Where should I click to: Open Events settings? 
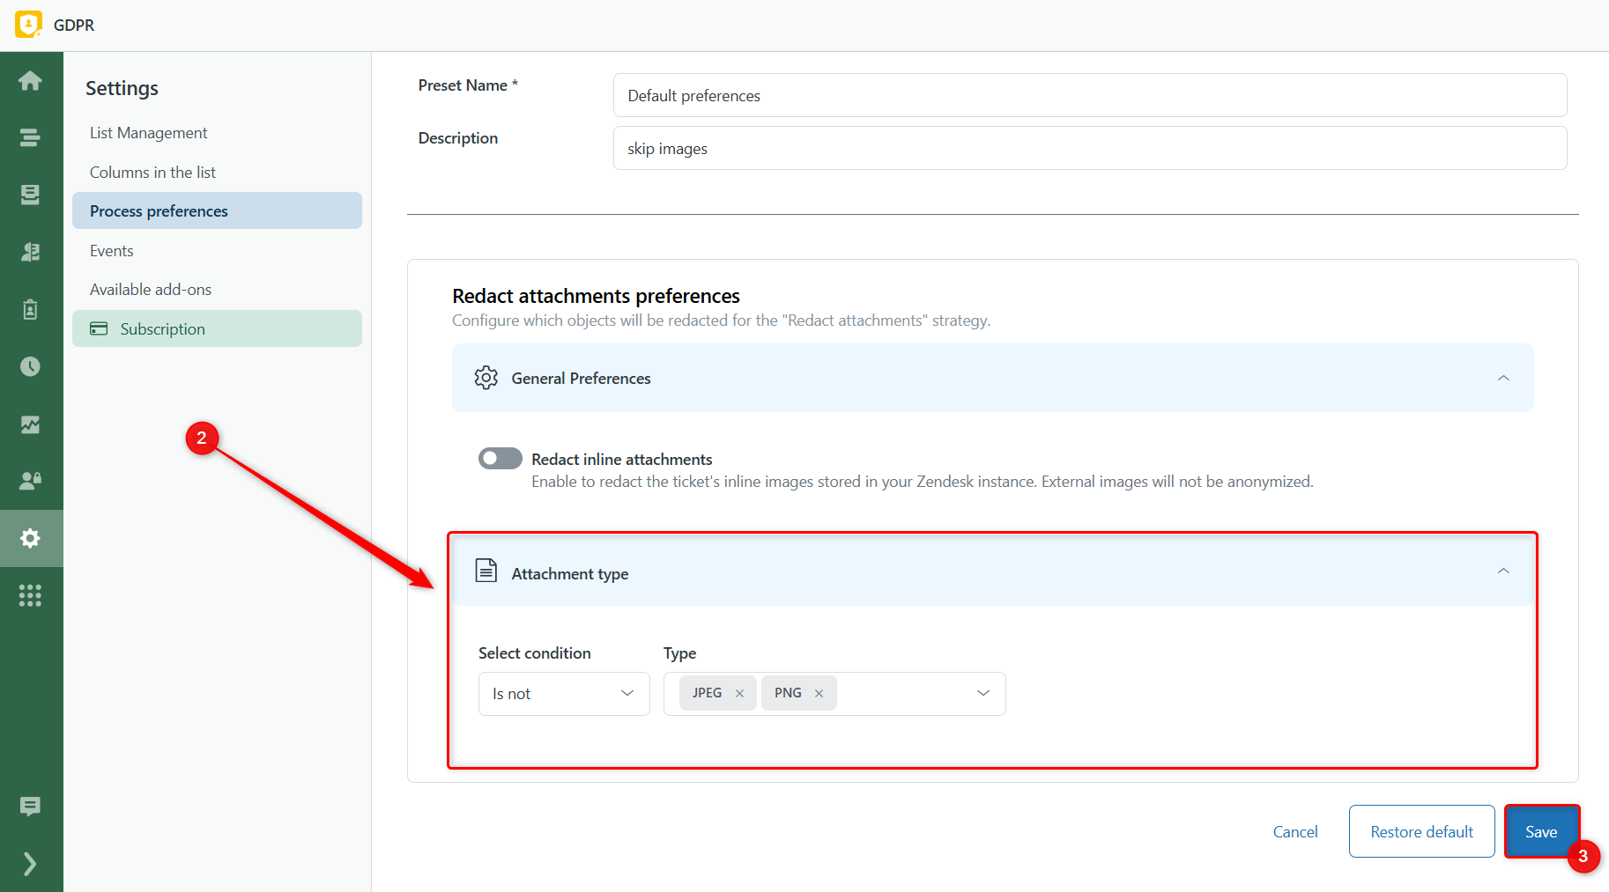point(111,251)
